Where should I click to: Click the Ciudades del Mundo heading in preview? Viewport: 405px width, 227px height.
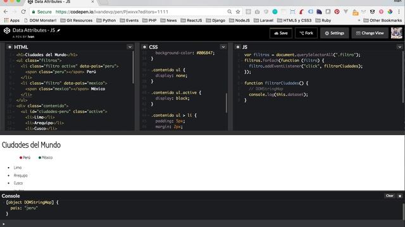[x=31, y=145]
